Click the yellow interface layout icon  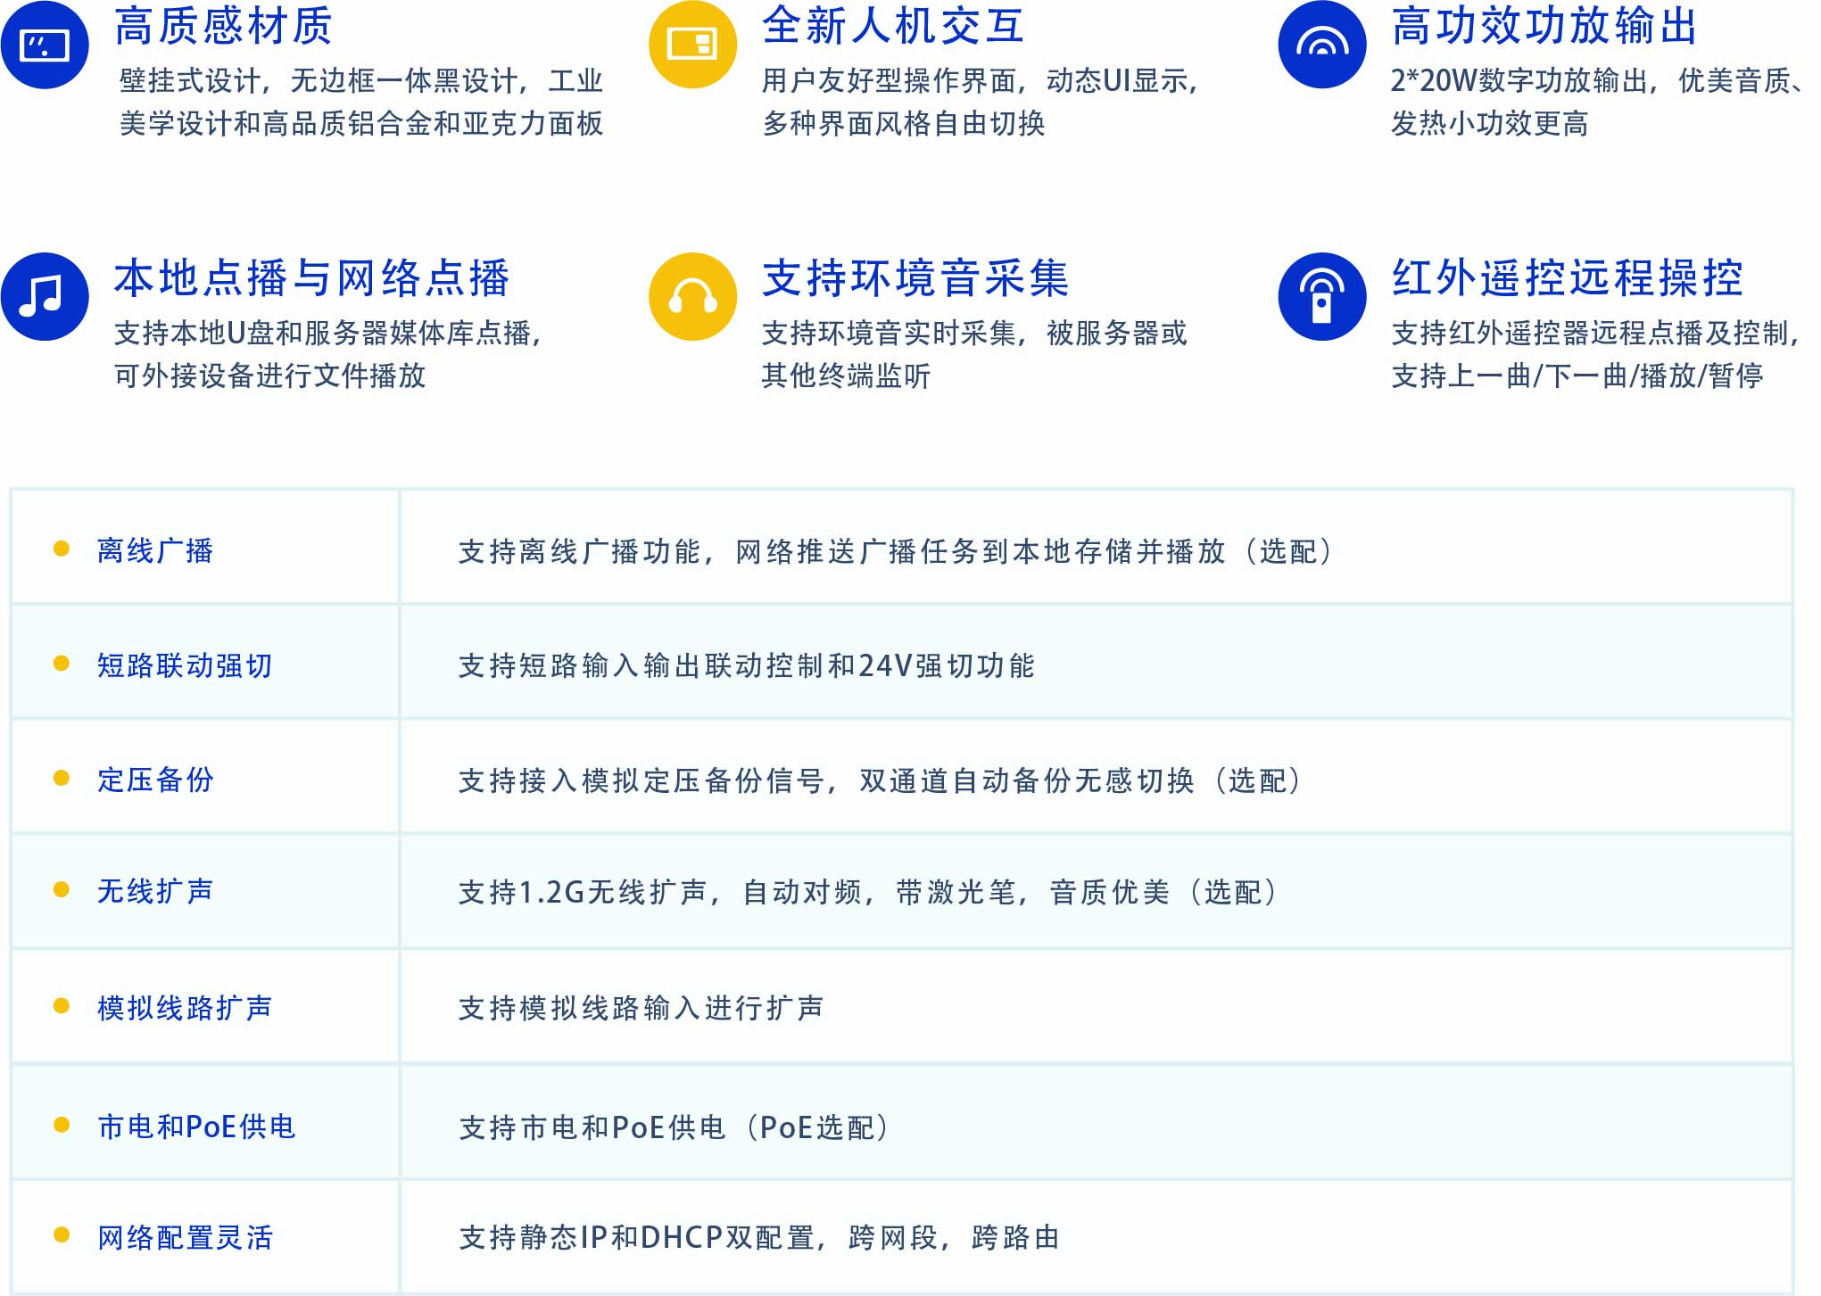tap(692, 45)
